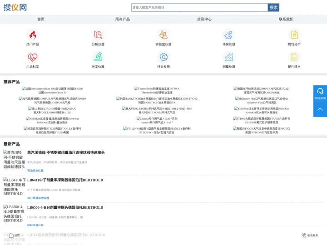
Task: Open KolorKut试油膏-量油测油膏 product
Action: (52, 120)
